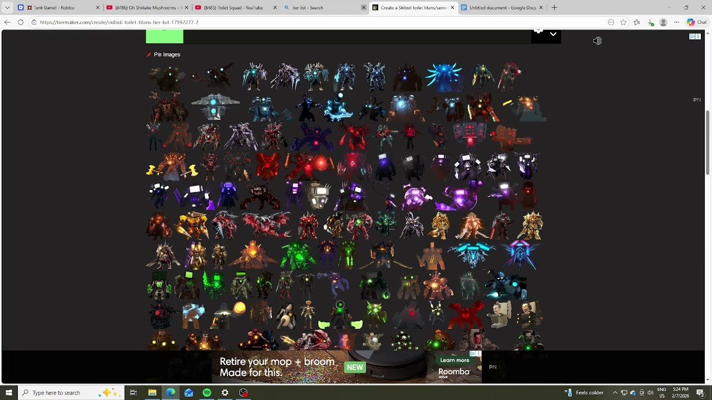Open File Explorer from the taskbar
712x400 pixels.
pos(152,393)
